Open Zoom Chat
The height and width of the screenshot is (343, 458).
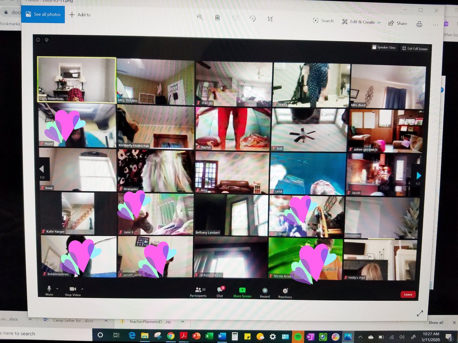tap(220, 292)
